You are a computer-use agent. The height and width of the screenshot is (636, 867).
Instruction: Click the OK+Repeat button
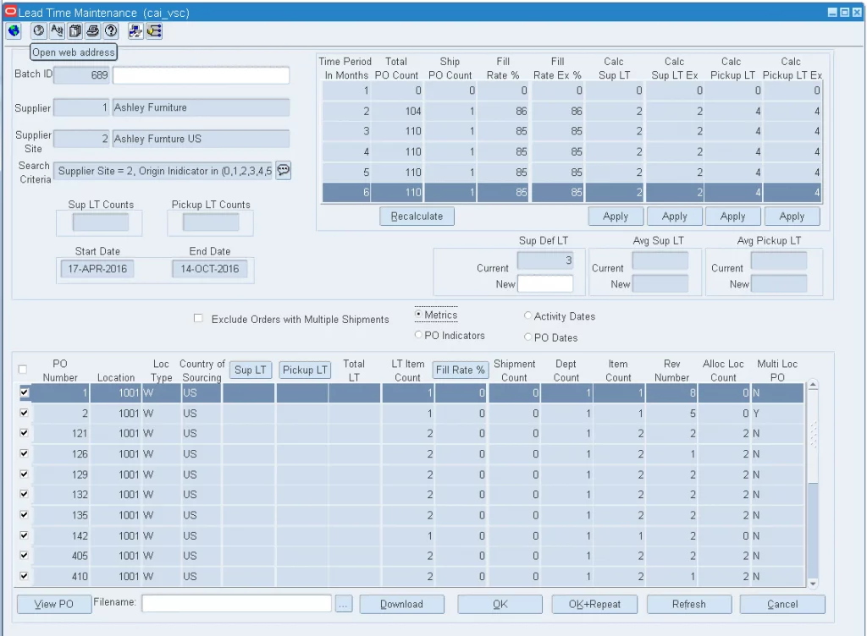point(594,605)
